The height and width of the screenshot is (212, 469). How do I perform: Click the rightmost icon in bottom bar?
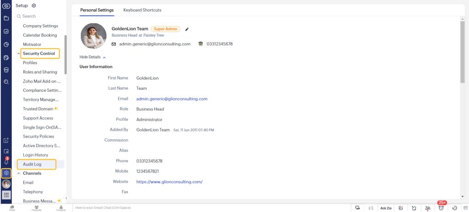click(465, 208)
